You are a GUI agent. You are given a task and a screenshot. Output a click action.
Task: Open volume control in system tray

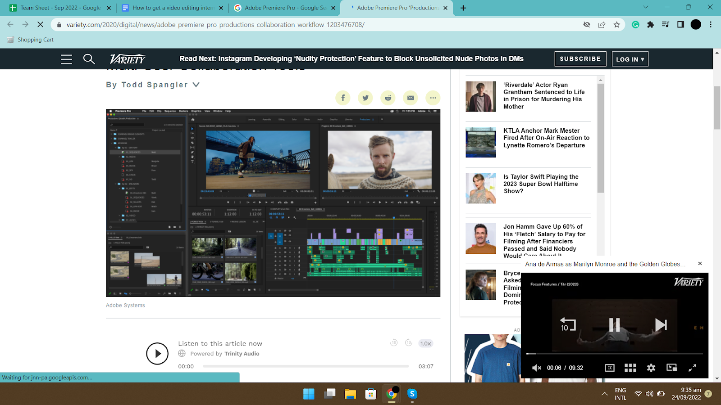(x=649, y=394)
